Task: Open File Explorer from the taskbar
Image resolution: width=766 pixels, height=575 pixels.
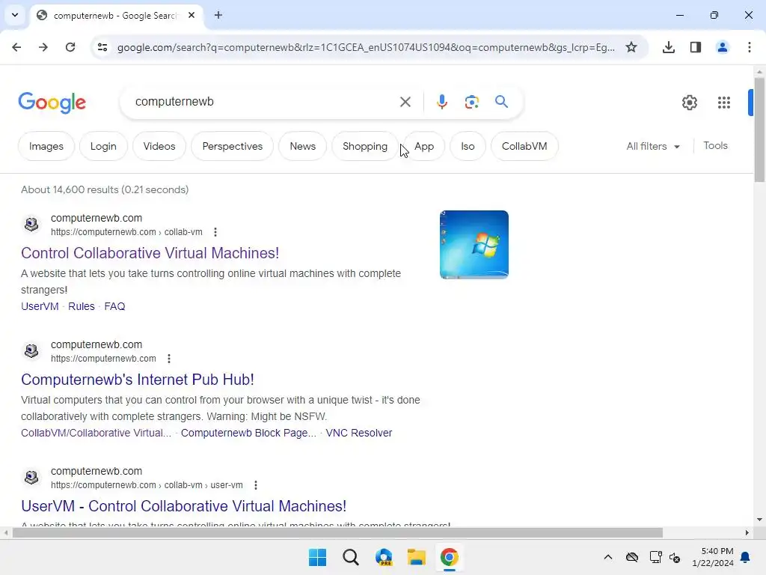Action: [416, 557]
